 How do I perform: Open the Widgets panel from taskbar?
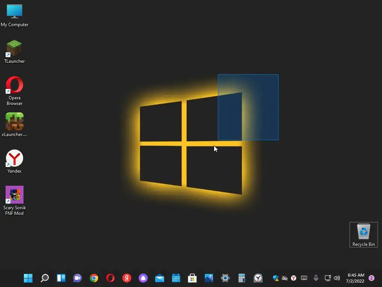click(x=61, y=278)
